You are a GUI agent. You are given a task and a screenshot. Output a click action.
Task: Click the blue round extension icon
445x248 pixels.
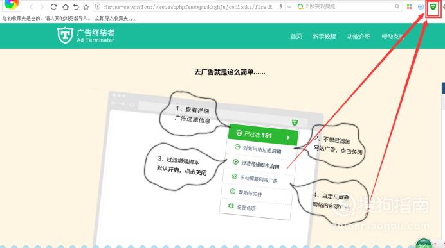point(421,7)
